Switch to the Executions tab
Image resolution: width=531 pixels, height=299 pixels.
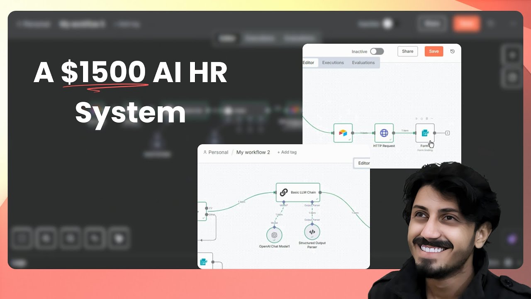pos(333,63)
